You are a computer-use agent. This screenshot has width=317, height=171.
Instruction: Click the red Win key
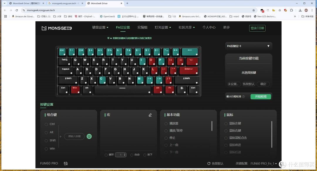(x=75, y=89)
